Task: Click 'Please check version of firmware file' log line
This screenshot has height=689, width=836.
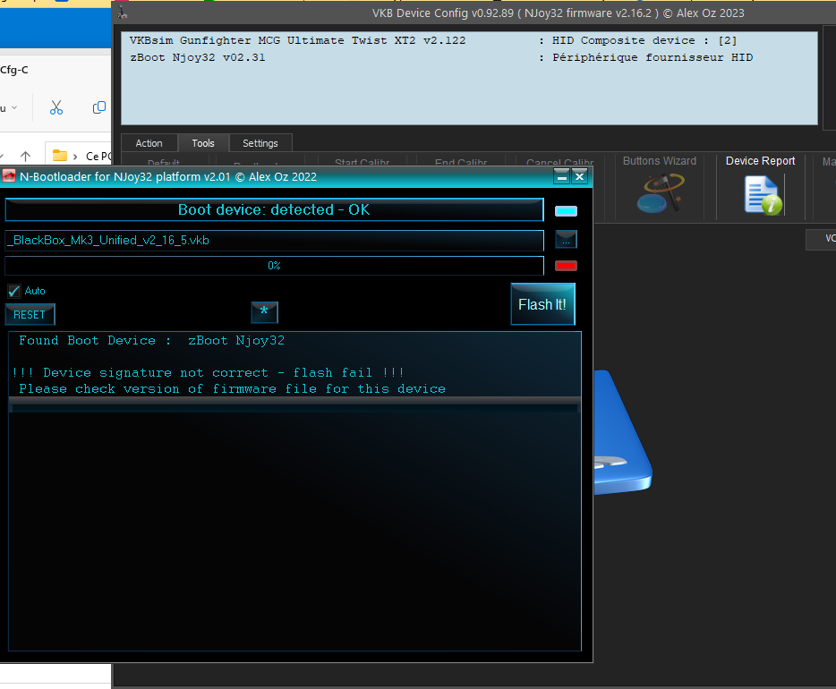Action: tap(232, 389)
